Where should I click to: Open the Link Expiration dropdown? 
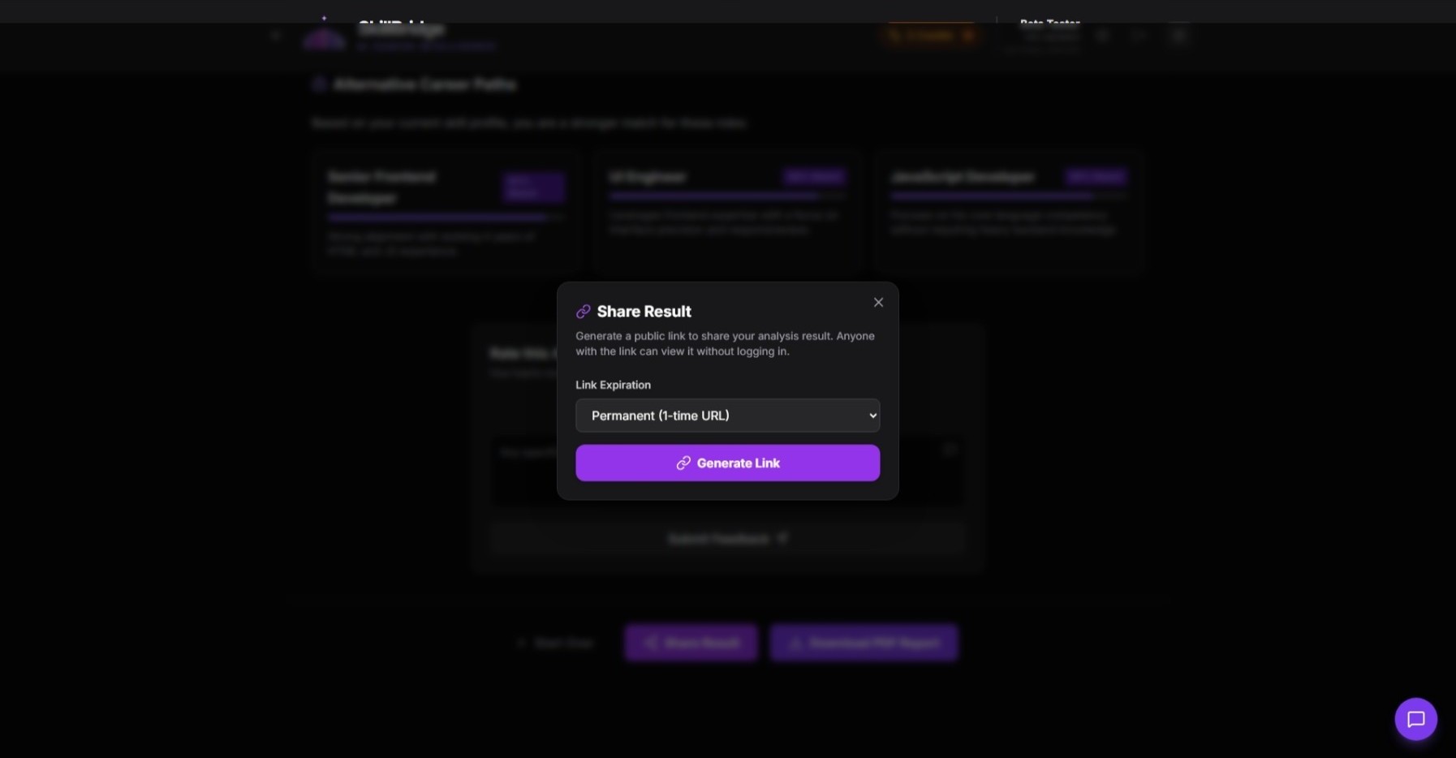tap(727, 416)
